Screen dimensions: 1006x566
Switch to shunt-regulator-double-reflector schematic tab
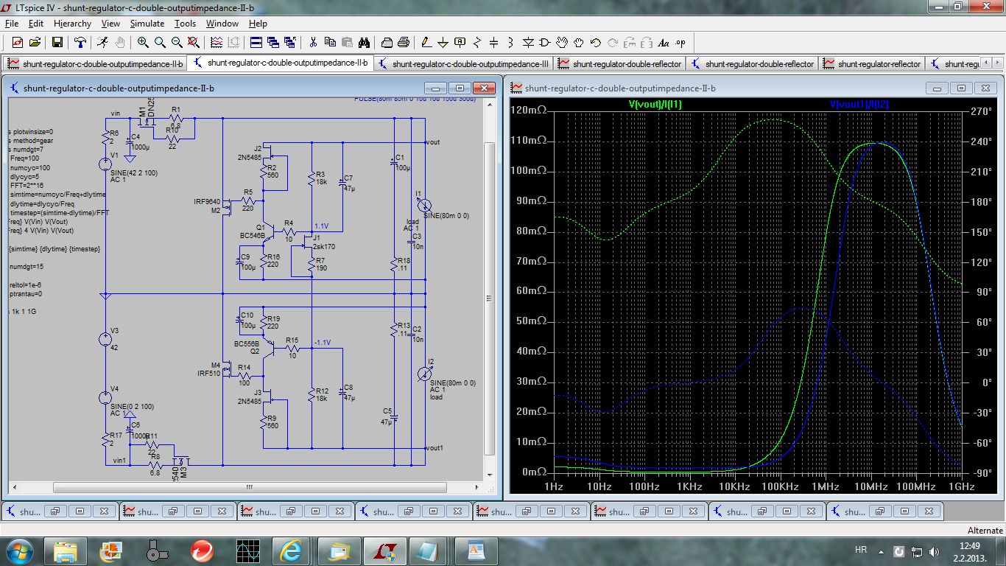(x=753, y=63)
